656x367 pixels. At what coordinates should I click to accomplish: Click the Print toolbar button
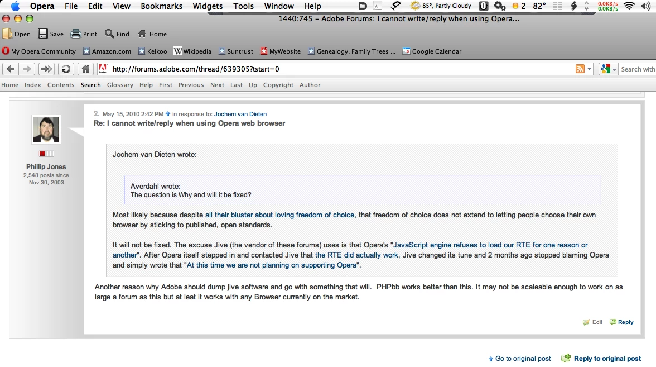(84, 34)
